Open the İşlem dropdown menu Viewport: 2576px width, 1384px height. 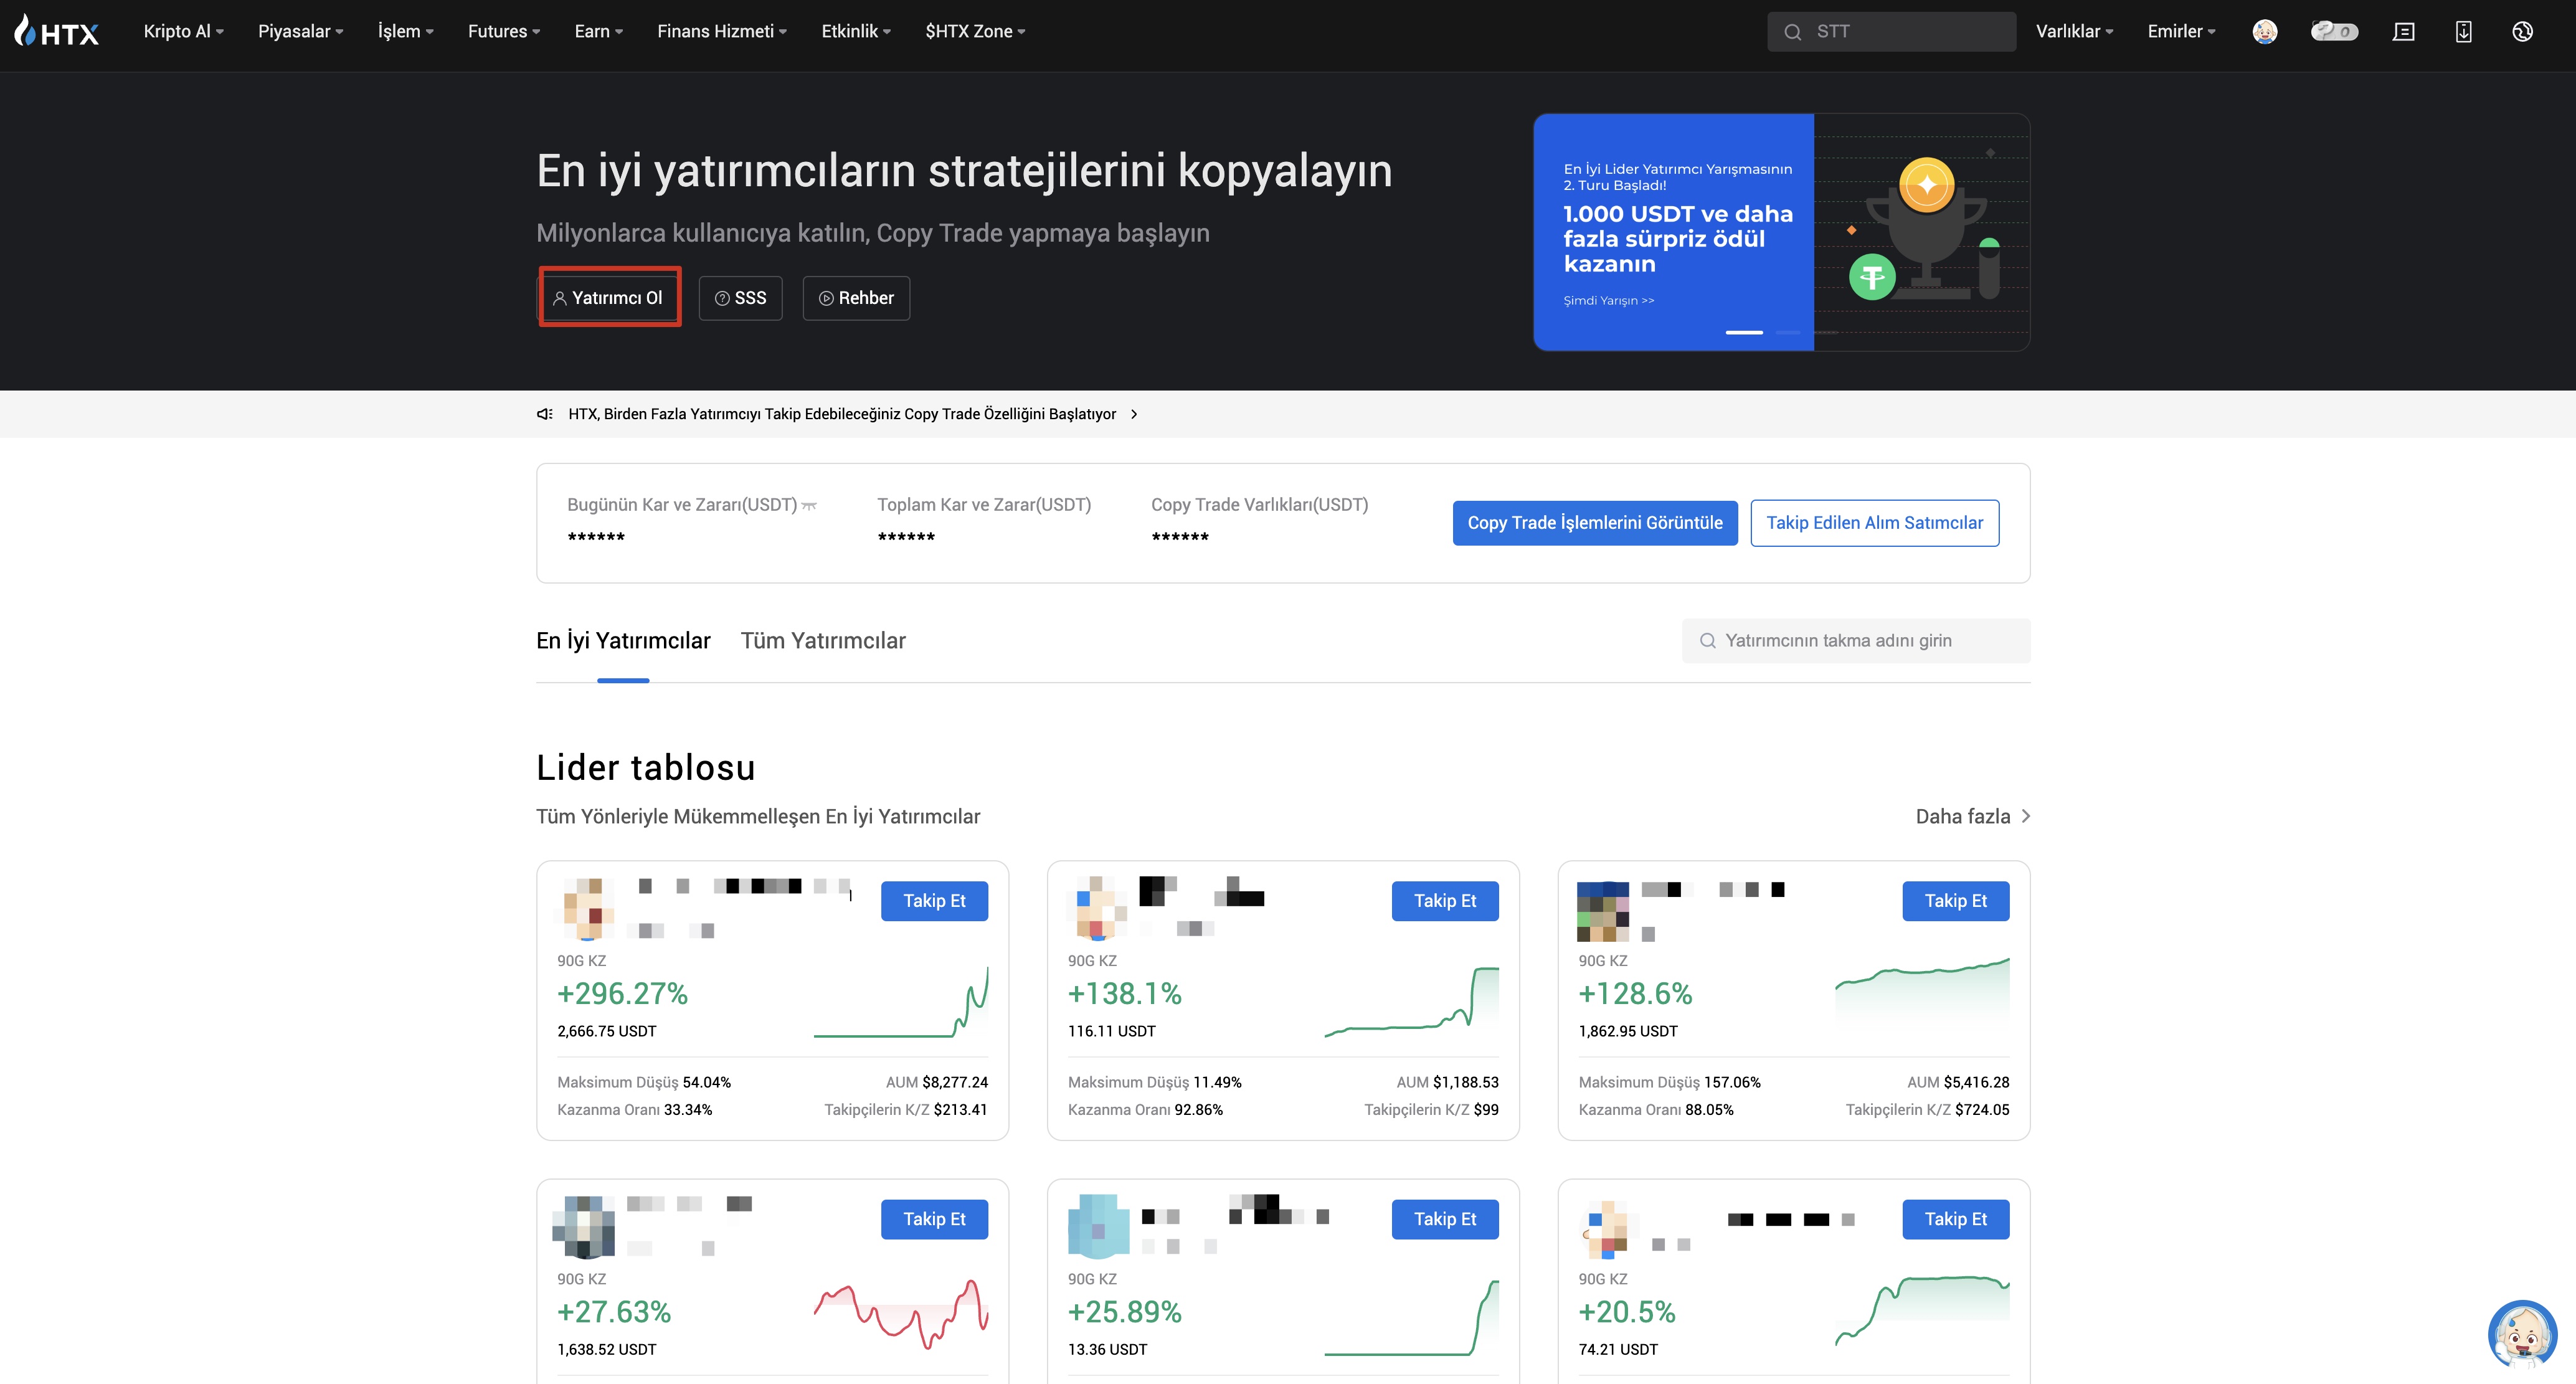click(x=405, y=31)
